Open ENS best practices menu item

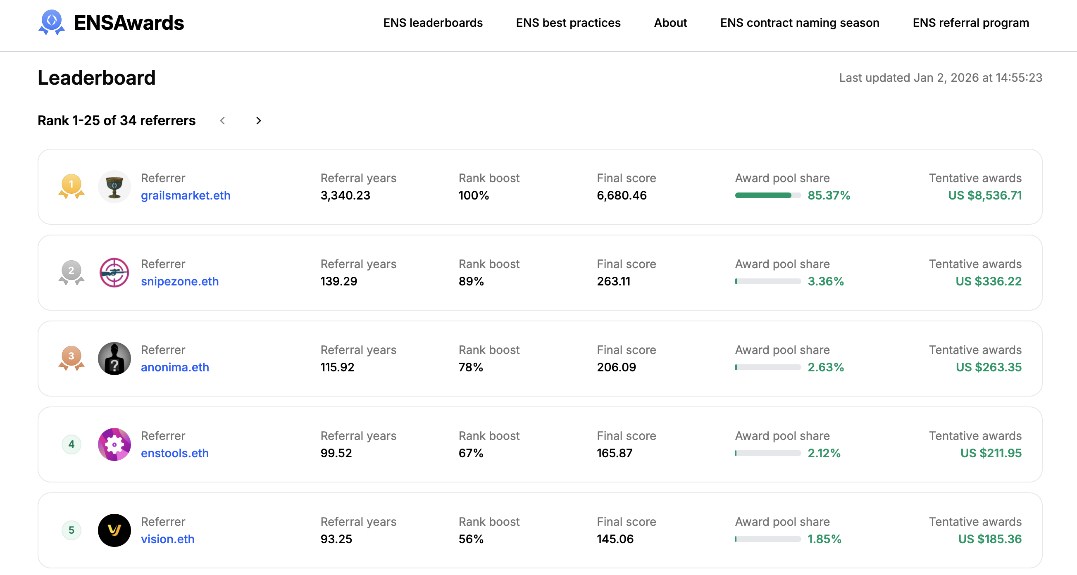(x=568, y=23)
